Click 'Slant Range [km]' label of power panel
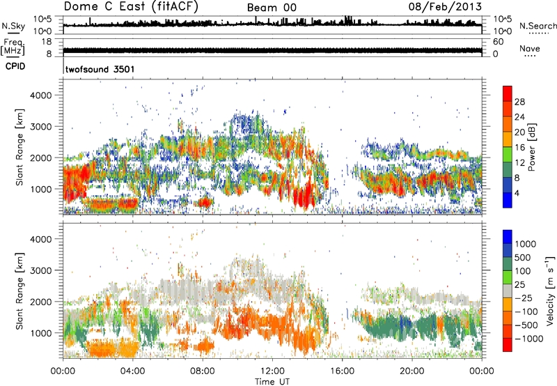 (19, 147)
